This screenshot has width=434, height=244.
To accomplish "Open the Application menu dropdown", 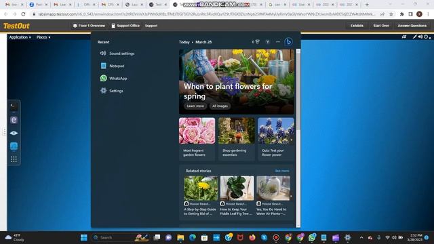I will [20, 37].
